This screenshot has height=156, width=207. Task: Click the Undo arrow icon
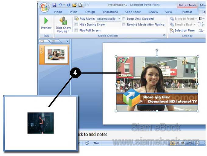(60, 5)
